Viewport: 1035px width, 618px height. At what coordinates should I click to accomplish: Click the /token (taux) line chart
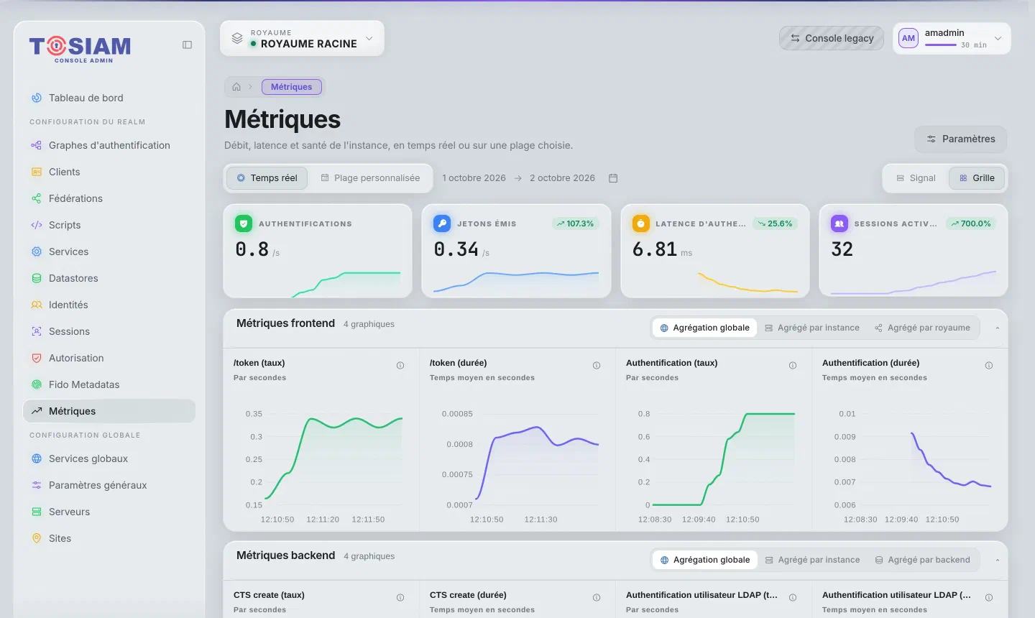click(x=333, y=458)
